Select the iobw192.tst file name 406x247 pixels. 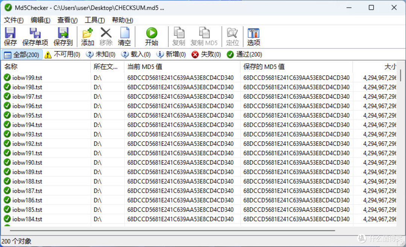pyautogui.click(x=27, y=144)
